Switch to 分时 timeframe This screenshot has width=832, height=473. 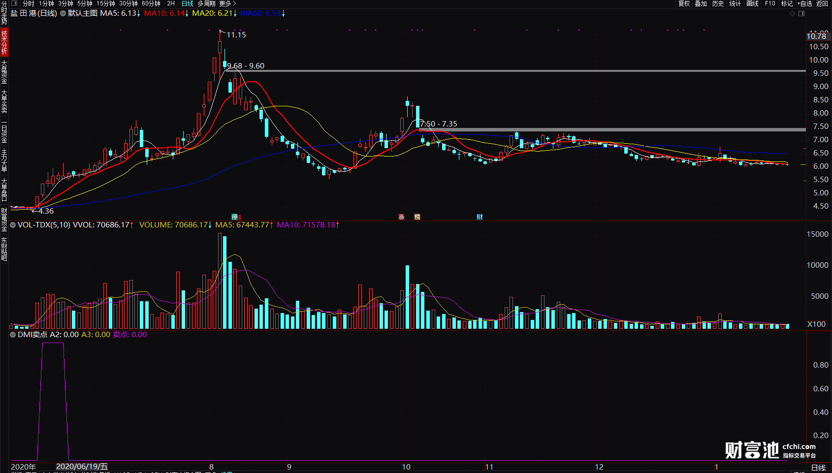29,3
